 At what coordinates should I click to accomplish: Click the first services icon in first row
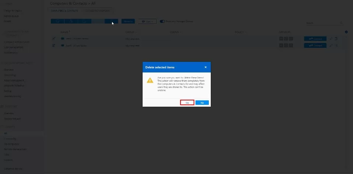(x=281, y=39)
